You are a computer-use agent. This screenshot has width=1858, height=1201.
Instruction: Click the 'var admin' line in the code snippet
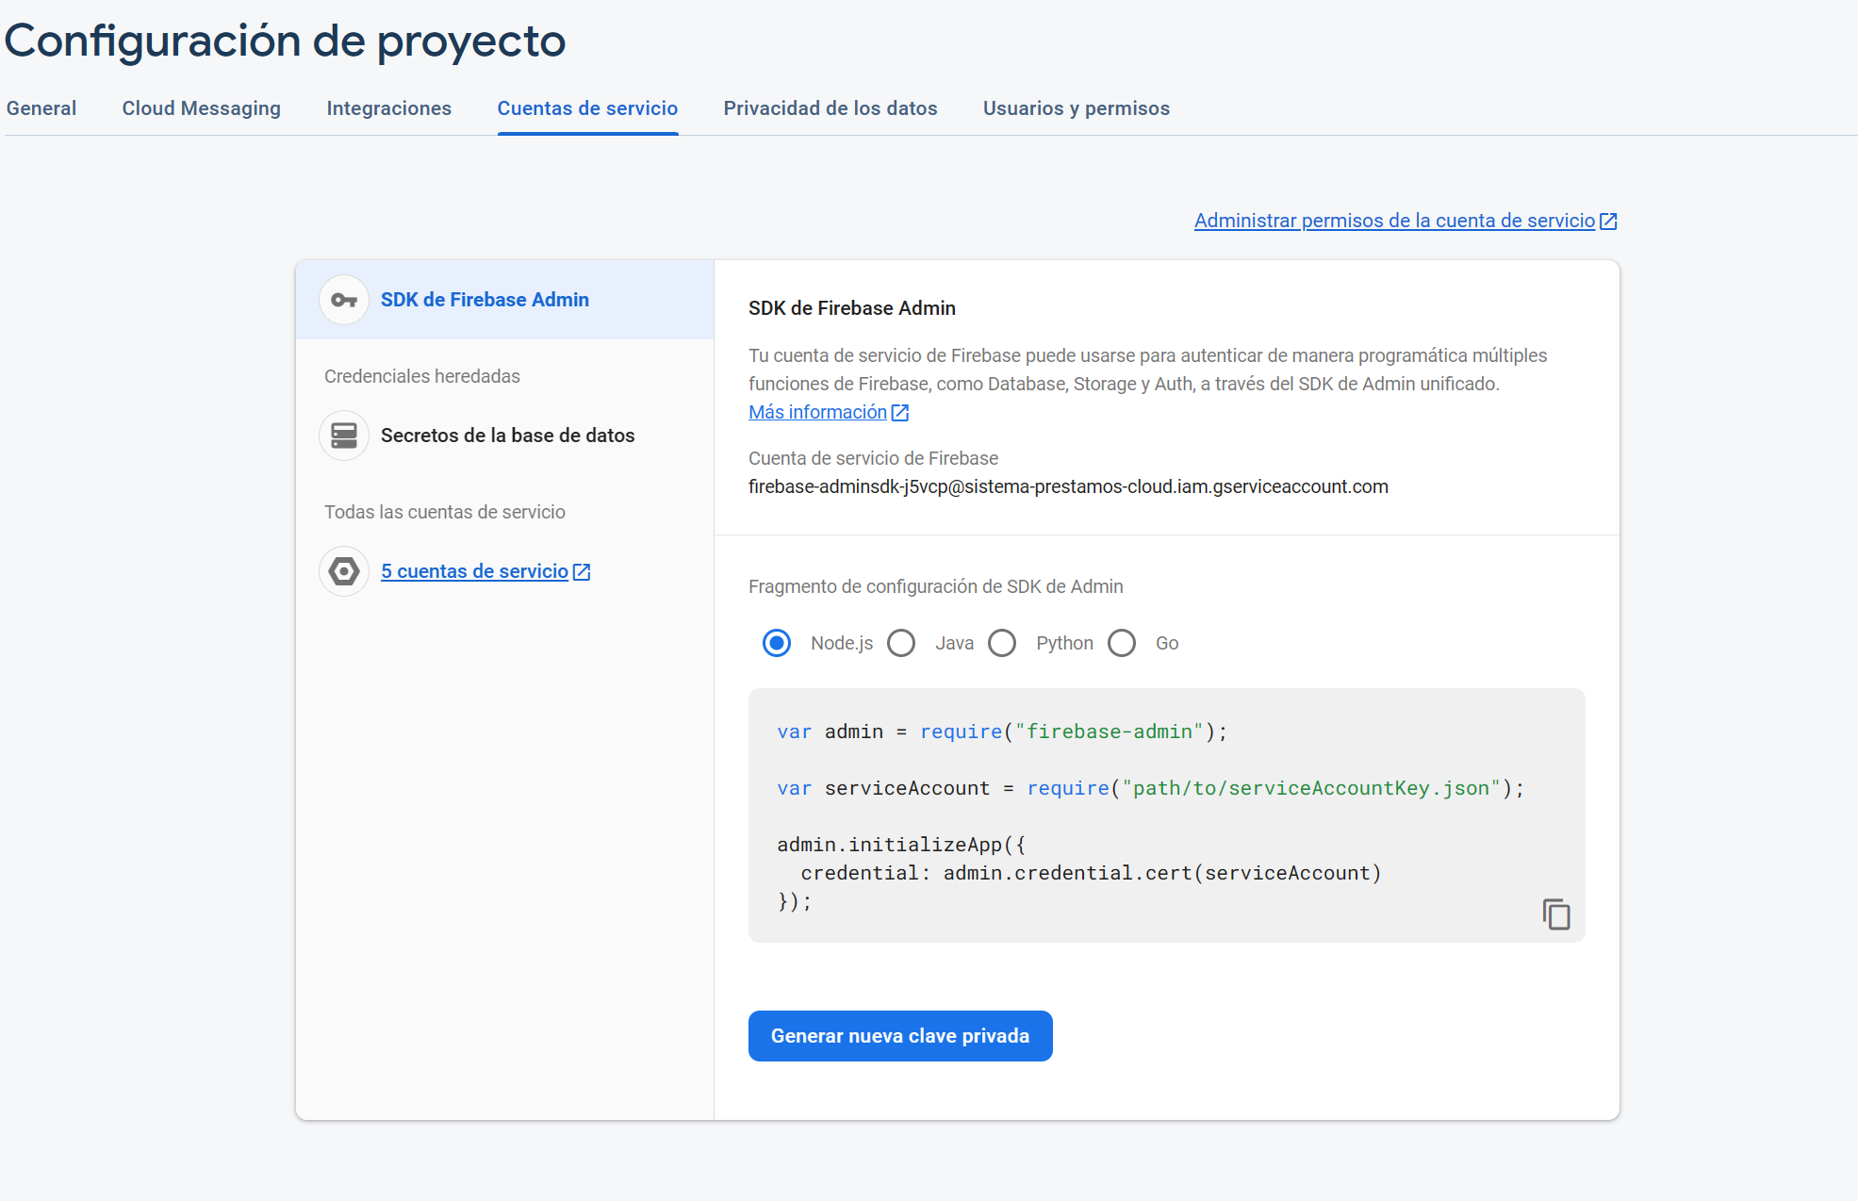click(1002, 732)
